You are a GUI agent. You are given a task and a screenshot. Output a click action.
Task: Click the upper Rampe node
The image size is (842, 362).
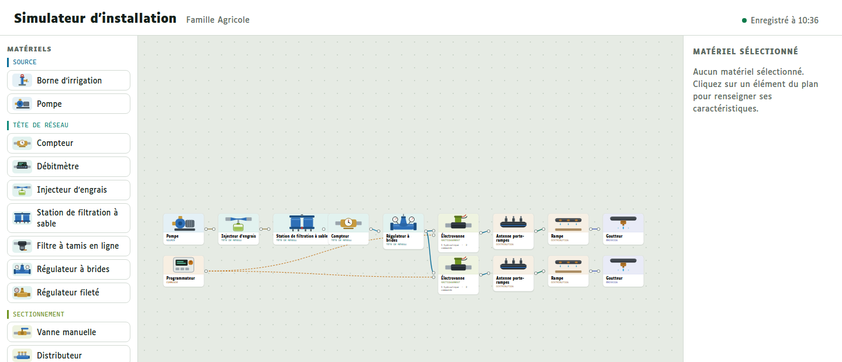[568, 229]
